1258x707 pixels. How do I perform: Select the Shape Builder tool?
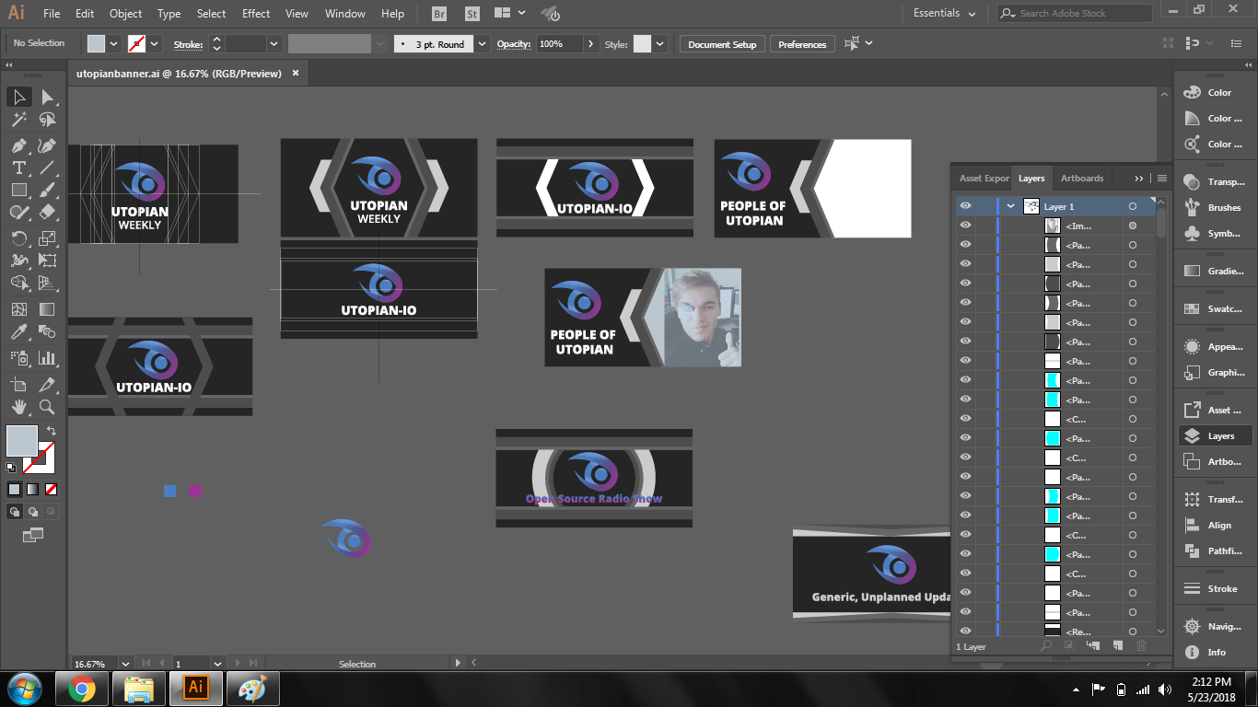pos(19,284)
